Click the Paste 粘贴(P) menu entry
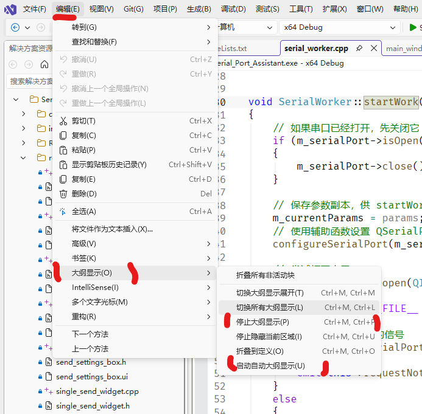 (135, 150)
